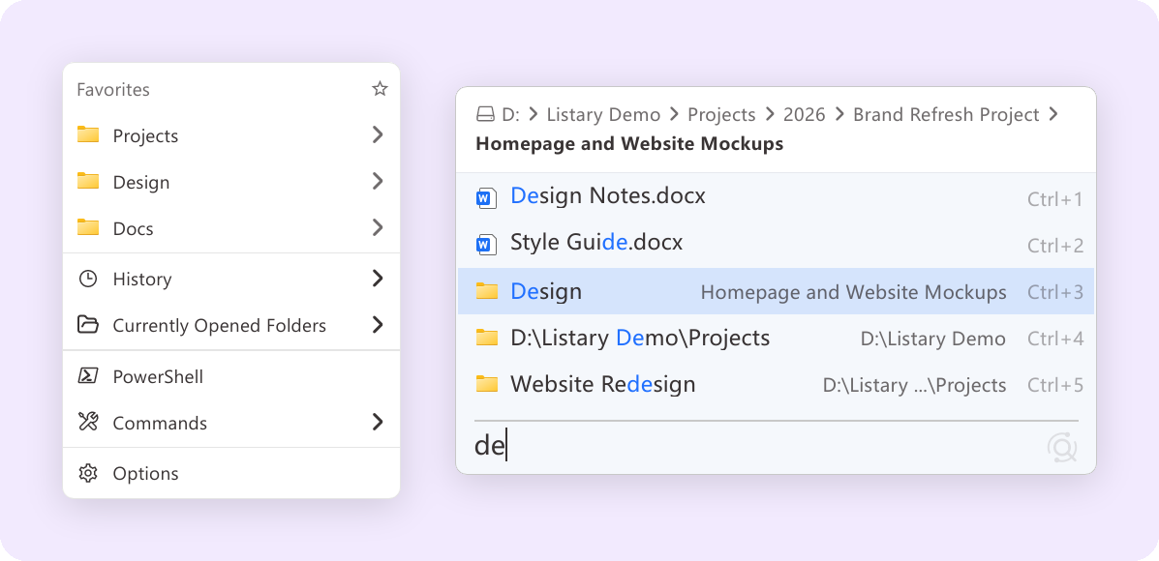Open the Commands menu entry
This screenshot has height=561, width=1159.
point(231,423)
